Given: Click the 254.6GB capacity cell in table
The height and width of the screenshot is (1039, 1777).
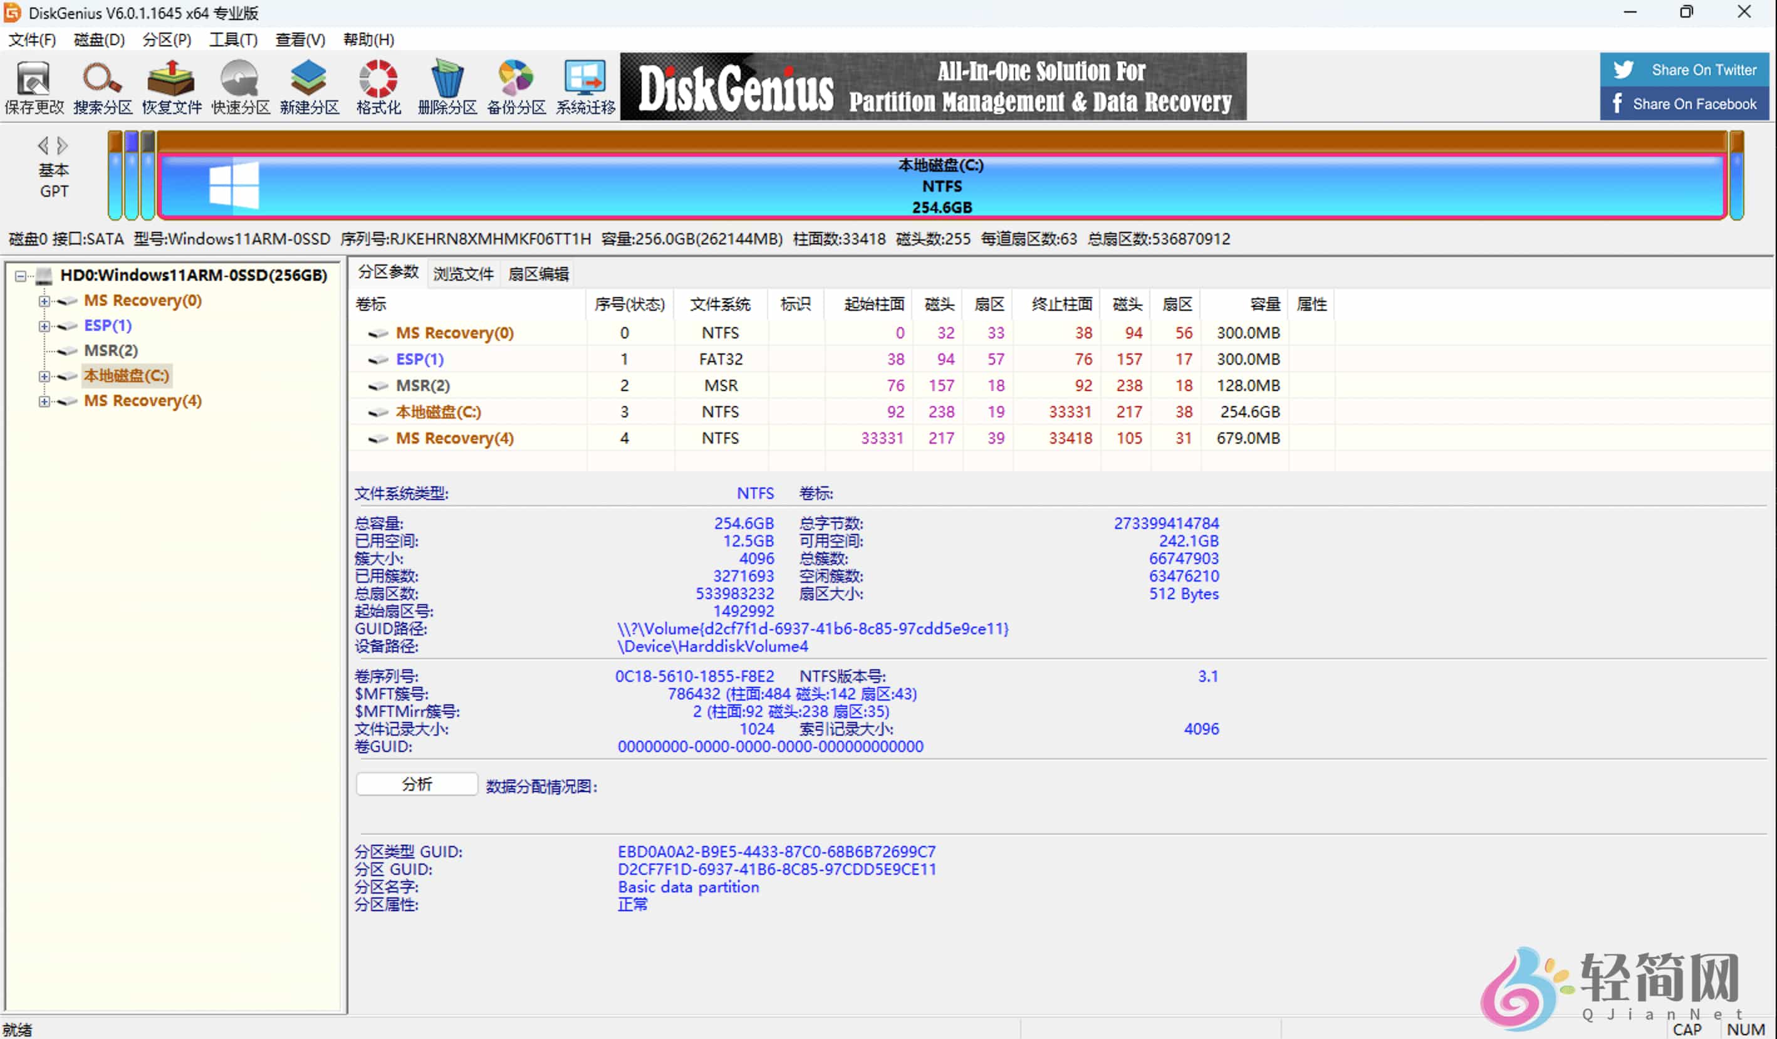Looking at the screenshot, I should pyautogui.click(x=1250, y=412).
